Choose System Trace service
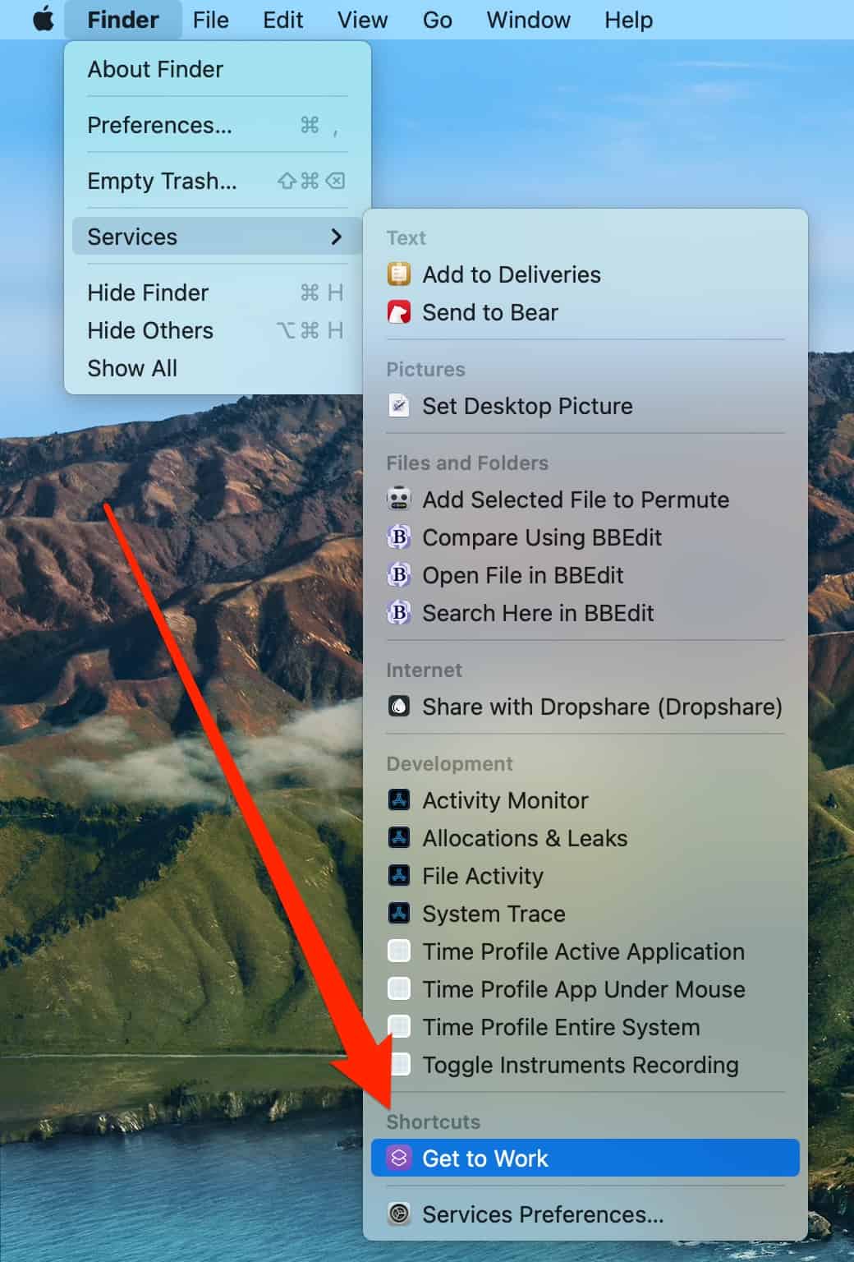Image resolution: width=854 pixels, height=1262 pixels. (x=585, y=914)
